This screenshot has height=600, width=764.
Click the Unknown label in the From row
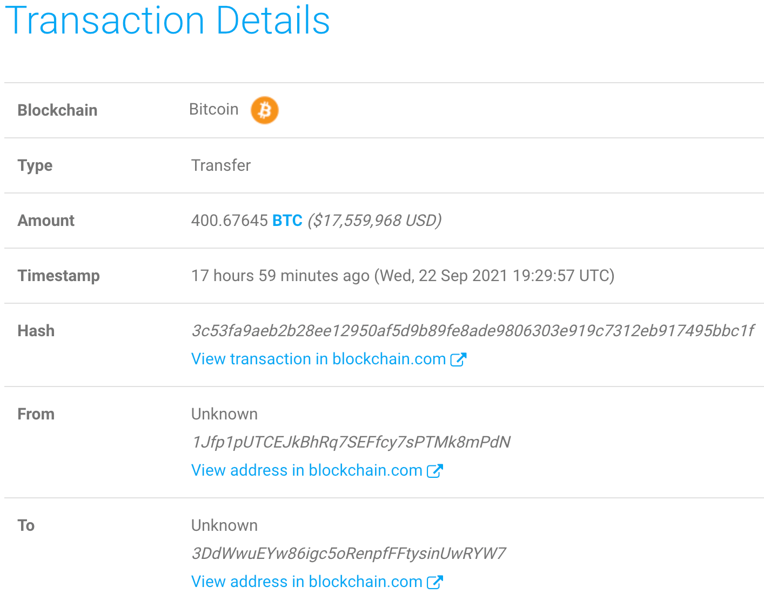pos(224,414)
